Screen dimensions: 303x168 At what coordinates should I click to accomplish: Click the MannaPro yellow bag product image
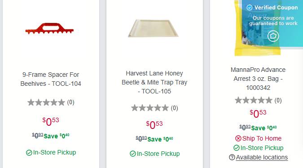(x=257, y=28)
